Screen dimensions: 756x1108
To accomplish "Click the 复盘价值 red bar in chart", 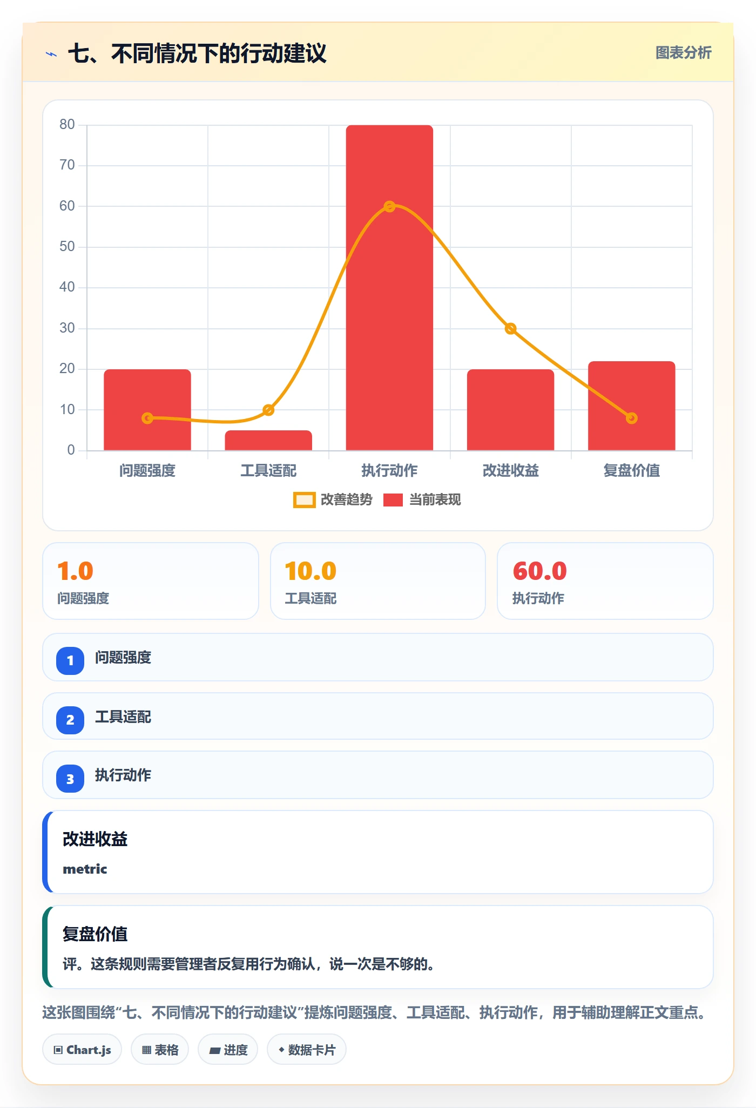I will tap(631, 406).
